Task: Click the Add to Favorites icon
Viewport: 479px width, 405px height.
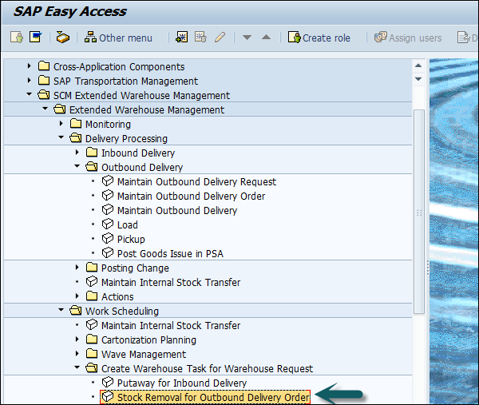Action: [x=182, y=38]
